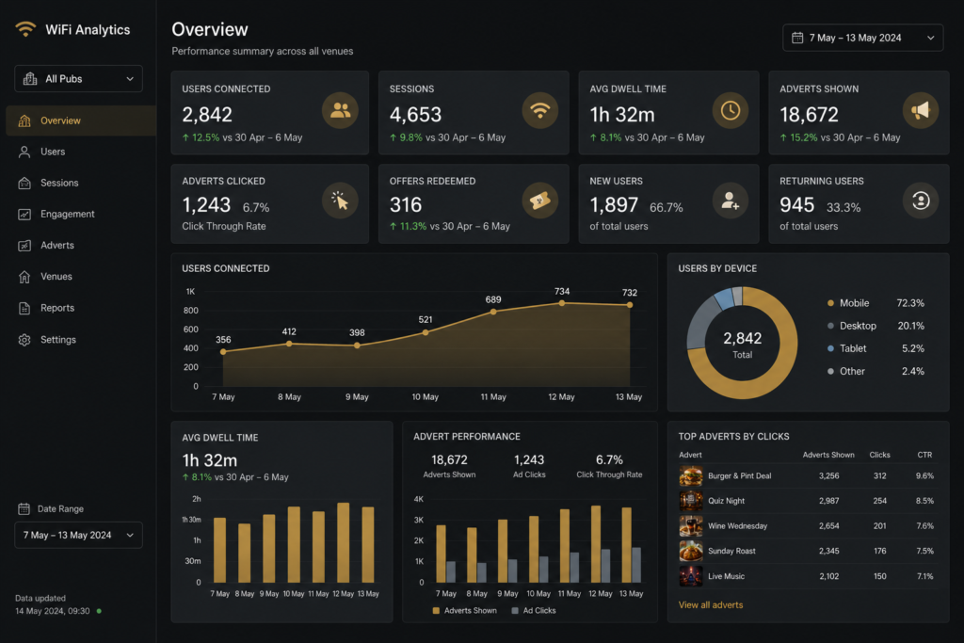Click the Reports document icon in sidebar

pyautogui.click(x=24, y=308)
